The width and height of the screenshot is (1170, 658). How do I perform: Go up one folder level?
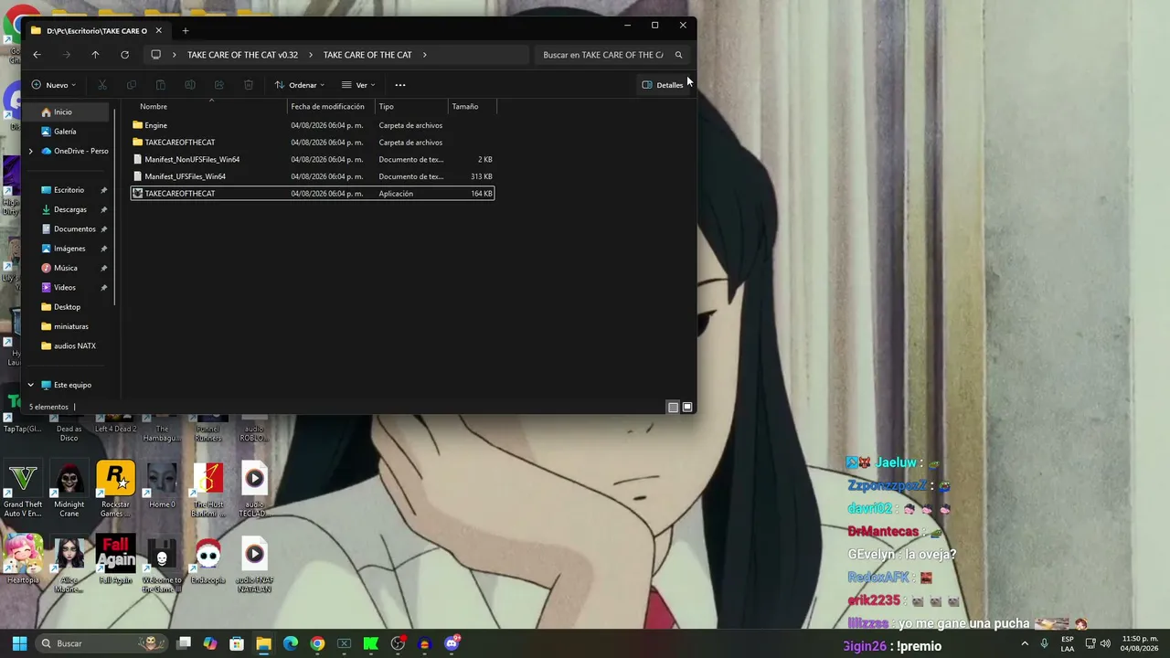click(95, 55)
